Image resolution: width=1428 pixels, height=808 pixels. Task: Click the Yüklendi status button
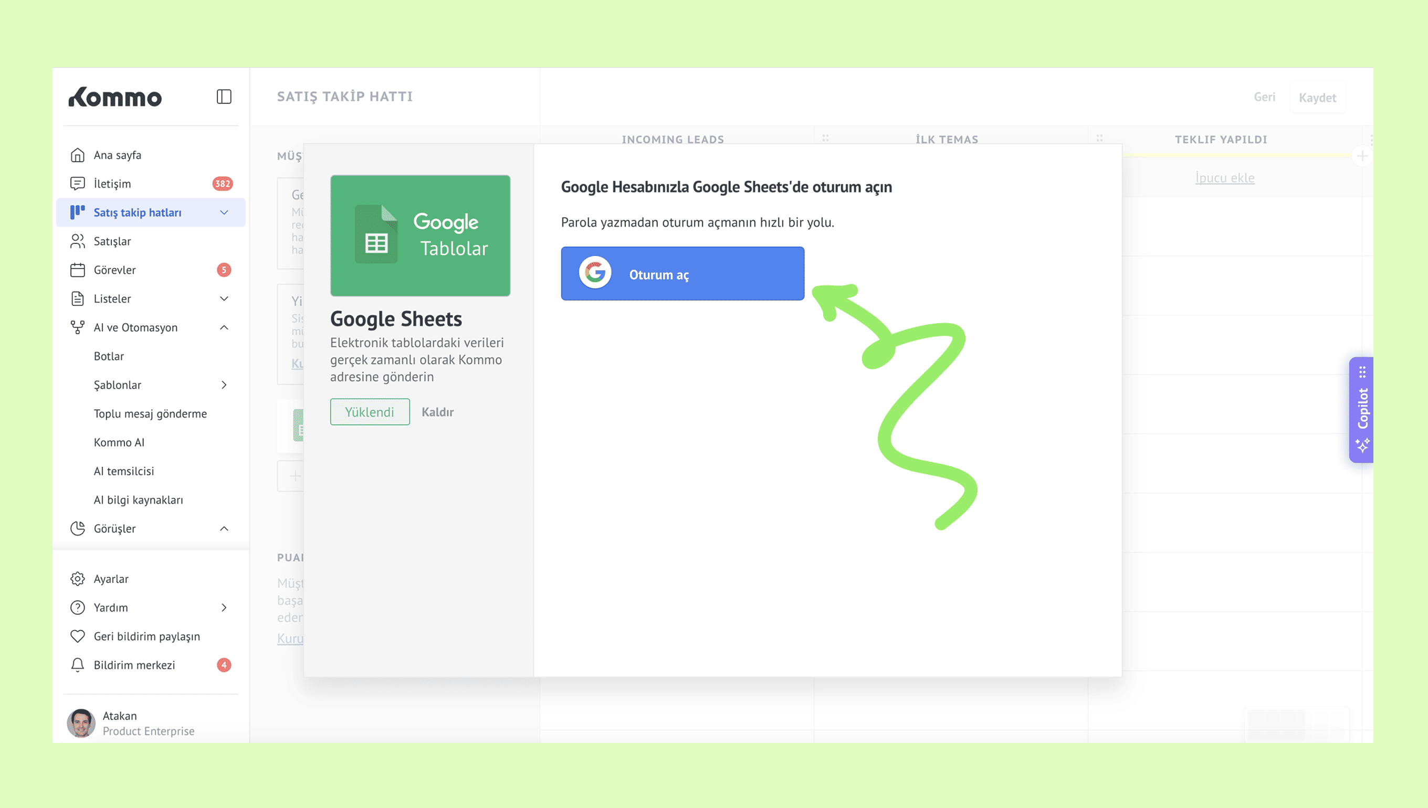coord(370,412)
